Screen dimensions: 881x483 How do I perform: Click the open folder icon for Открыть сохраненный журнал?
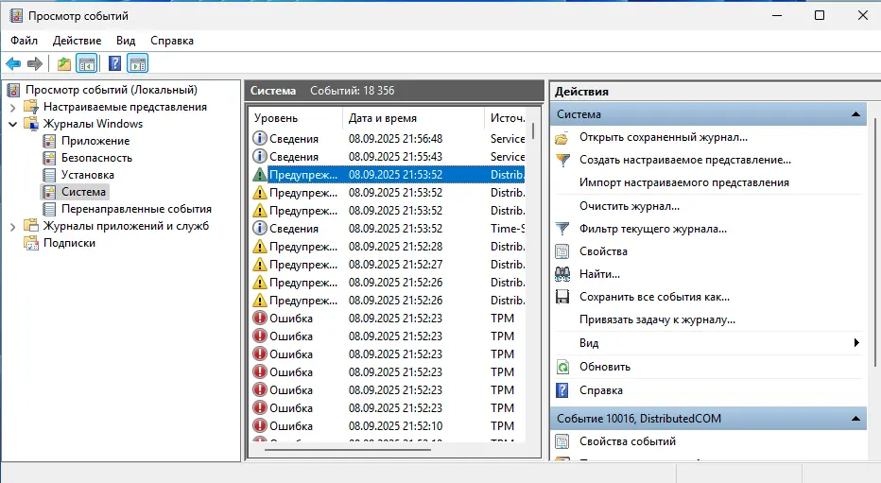(562, 138)
